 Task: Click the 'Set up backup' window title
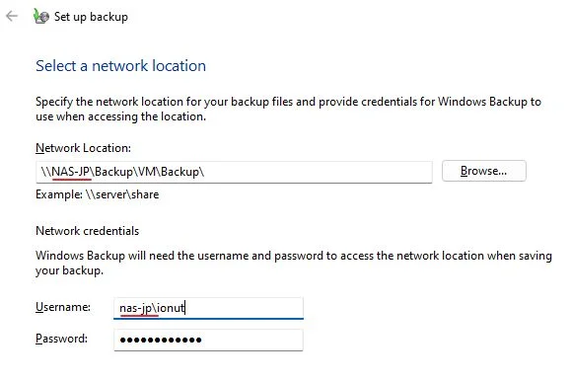point(91,17)
